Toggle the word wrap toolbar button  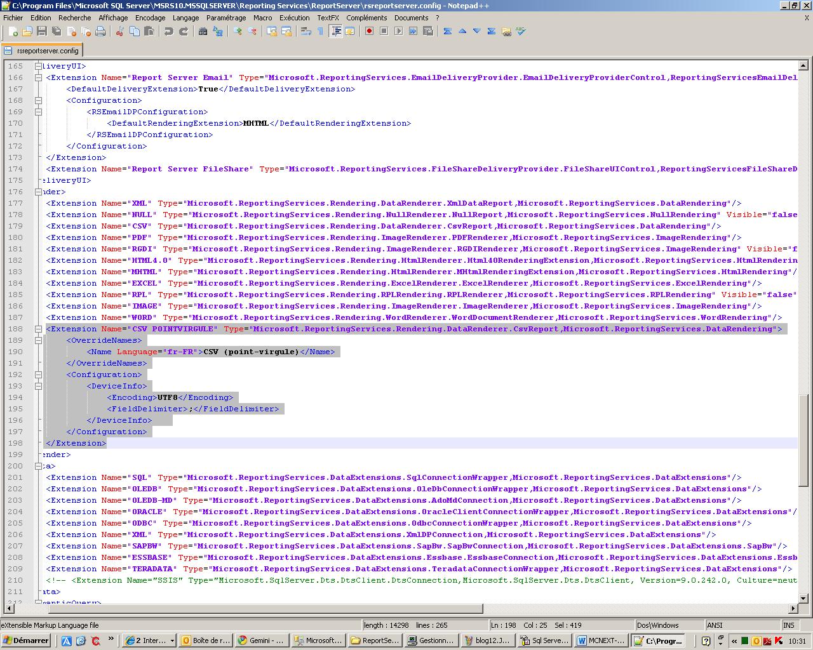306,31
